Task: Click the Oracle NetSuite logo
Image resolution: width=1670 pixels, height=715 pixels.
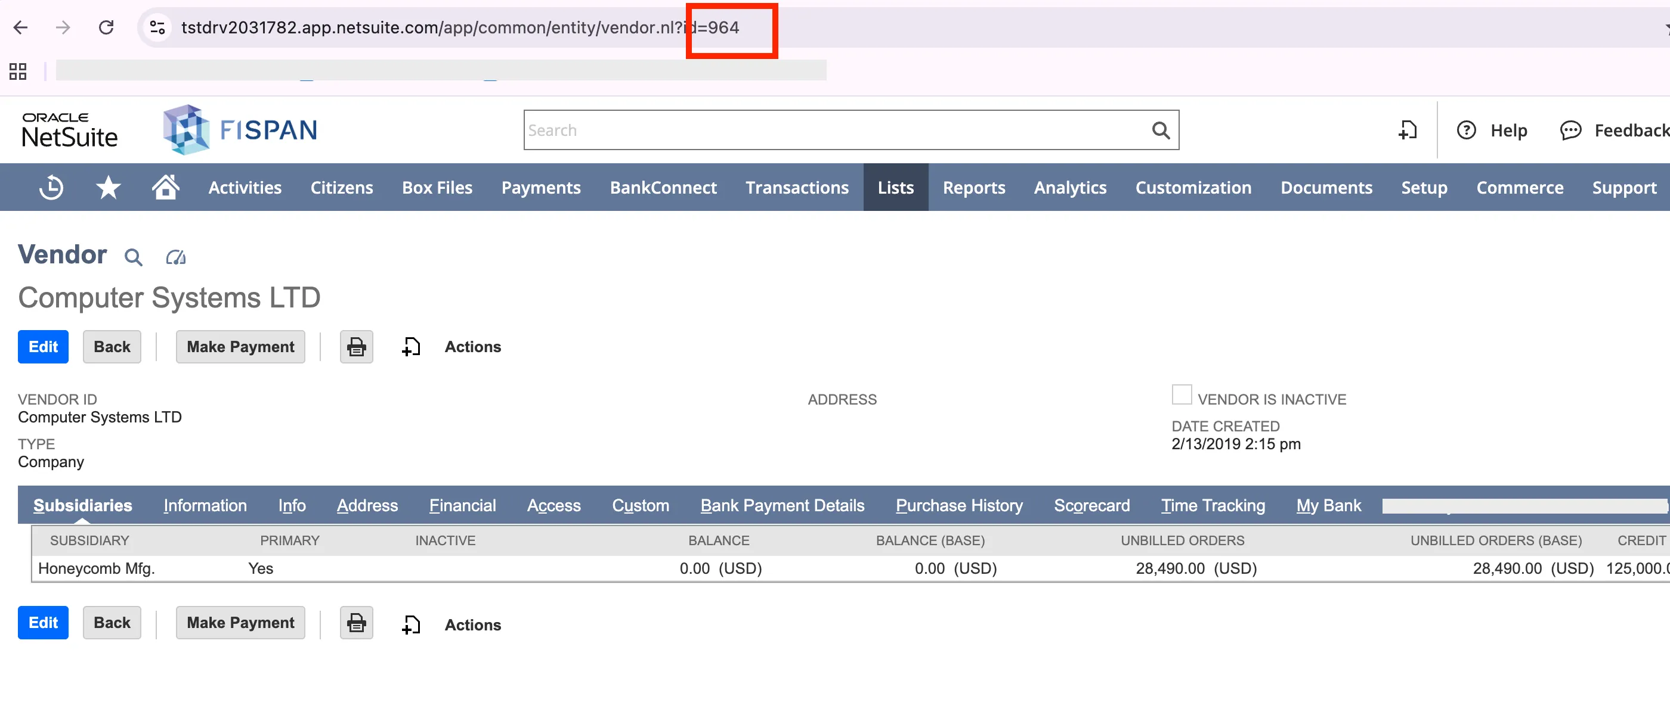Action: pos(69,130)
